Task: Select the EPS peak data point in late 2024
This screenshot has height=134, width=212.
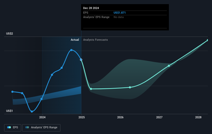Action: click(x=71, y=50)
